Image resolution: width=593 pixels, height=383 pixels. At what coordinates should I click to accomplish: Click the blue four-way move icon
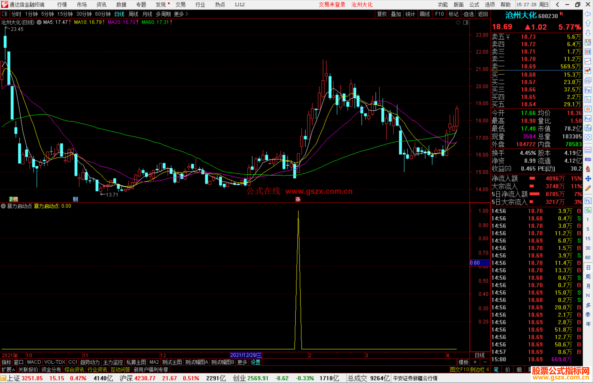[588, 179]
